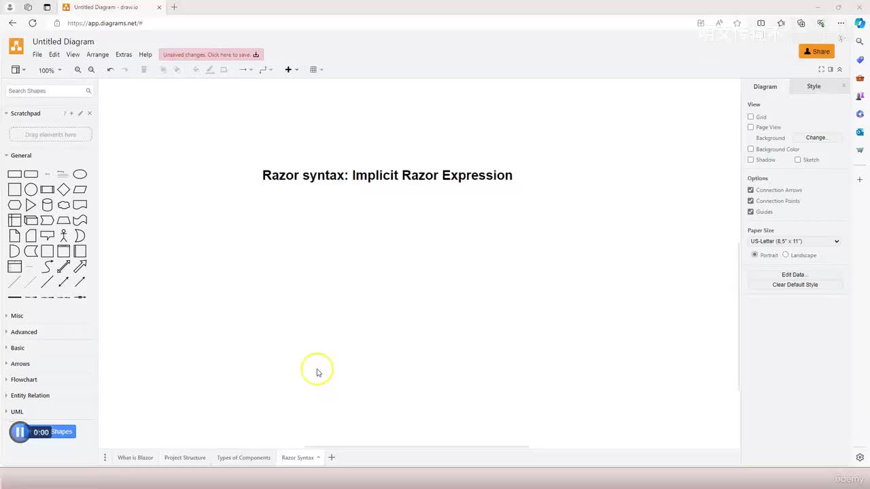Viewport: 870px width, 489px height.
Task: Pick the Callout speech bubble shape
Action: [x=48, y=236]
